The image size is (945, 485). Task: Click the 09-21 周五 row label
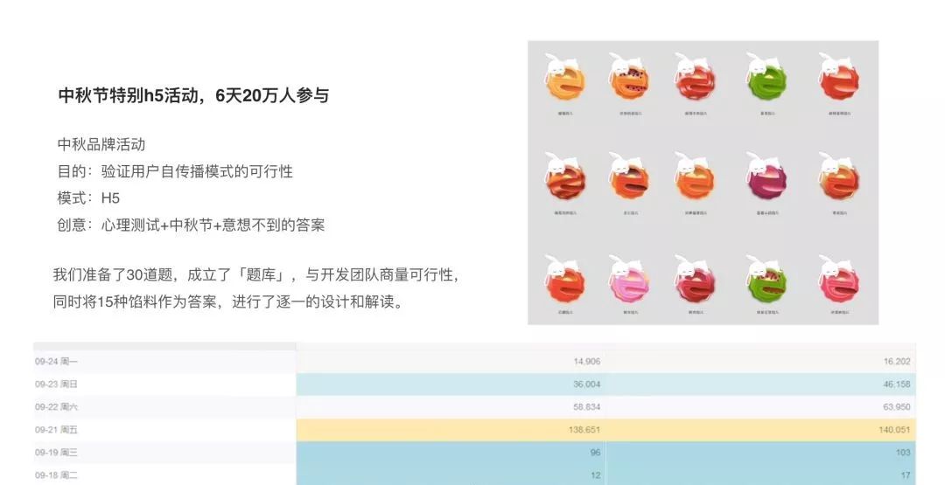(56, 430)
